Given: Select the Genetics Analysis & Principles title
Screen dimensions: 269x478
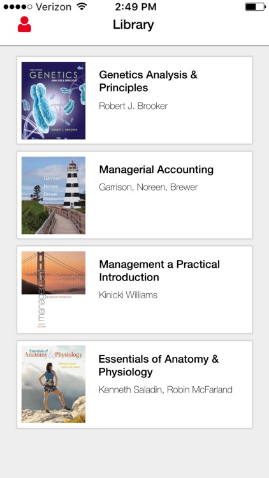Looking at the screenshot, I should click(x=149, y=81).
